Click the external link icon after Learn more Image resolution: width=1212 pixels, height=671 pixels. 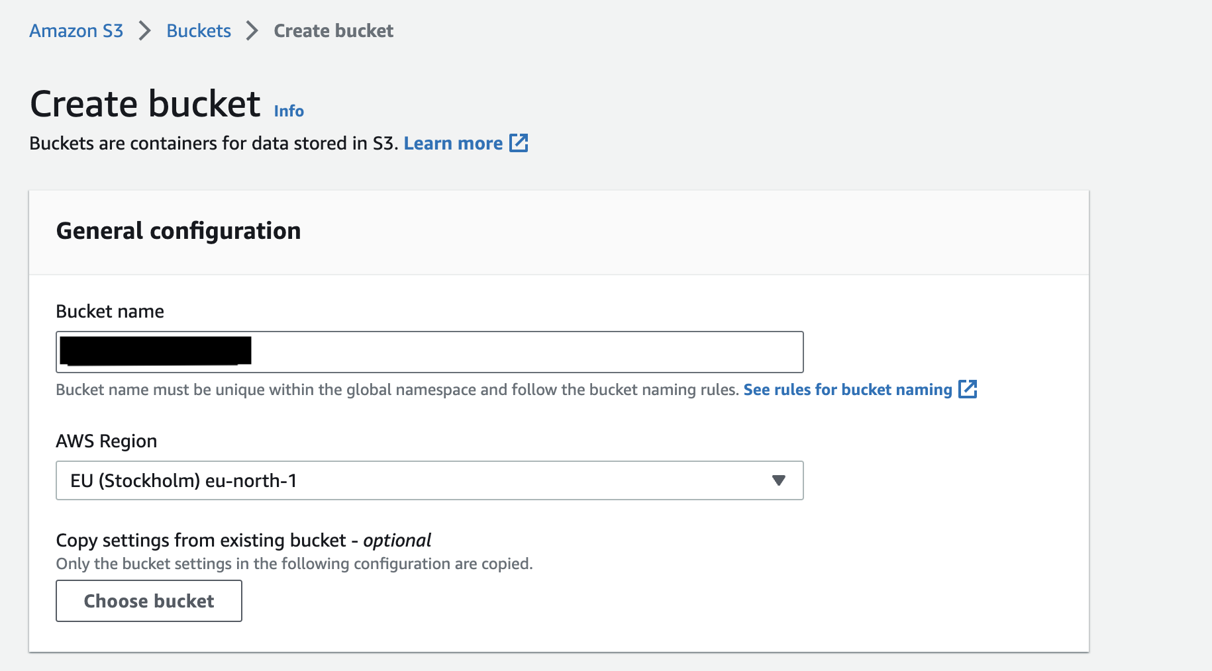519,143
